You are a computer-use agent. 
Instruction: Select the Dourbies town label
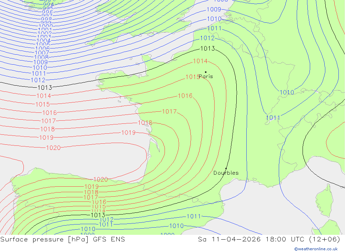pos(226,173)
